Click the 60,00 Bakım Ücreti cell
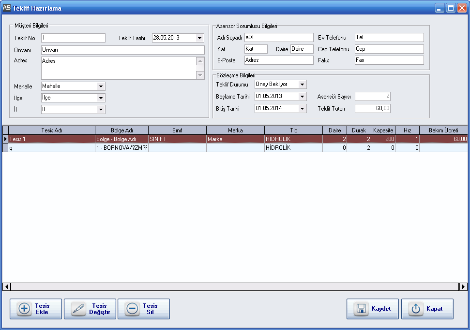Image resolution: width=470 pixels, height=330 pixels. [443, 139]
